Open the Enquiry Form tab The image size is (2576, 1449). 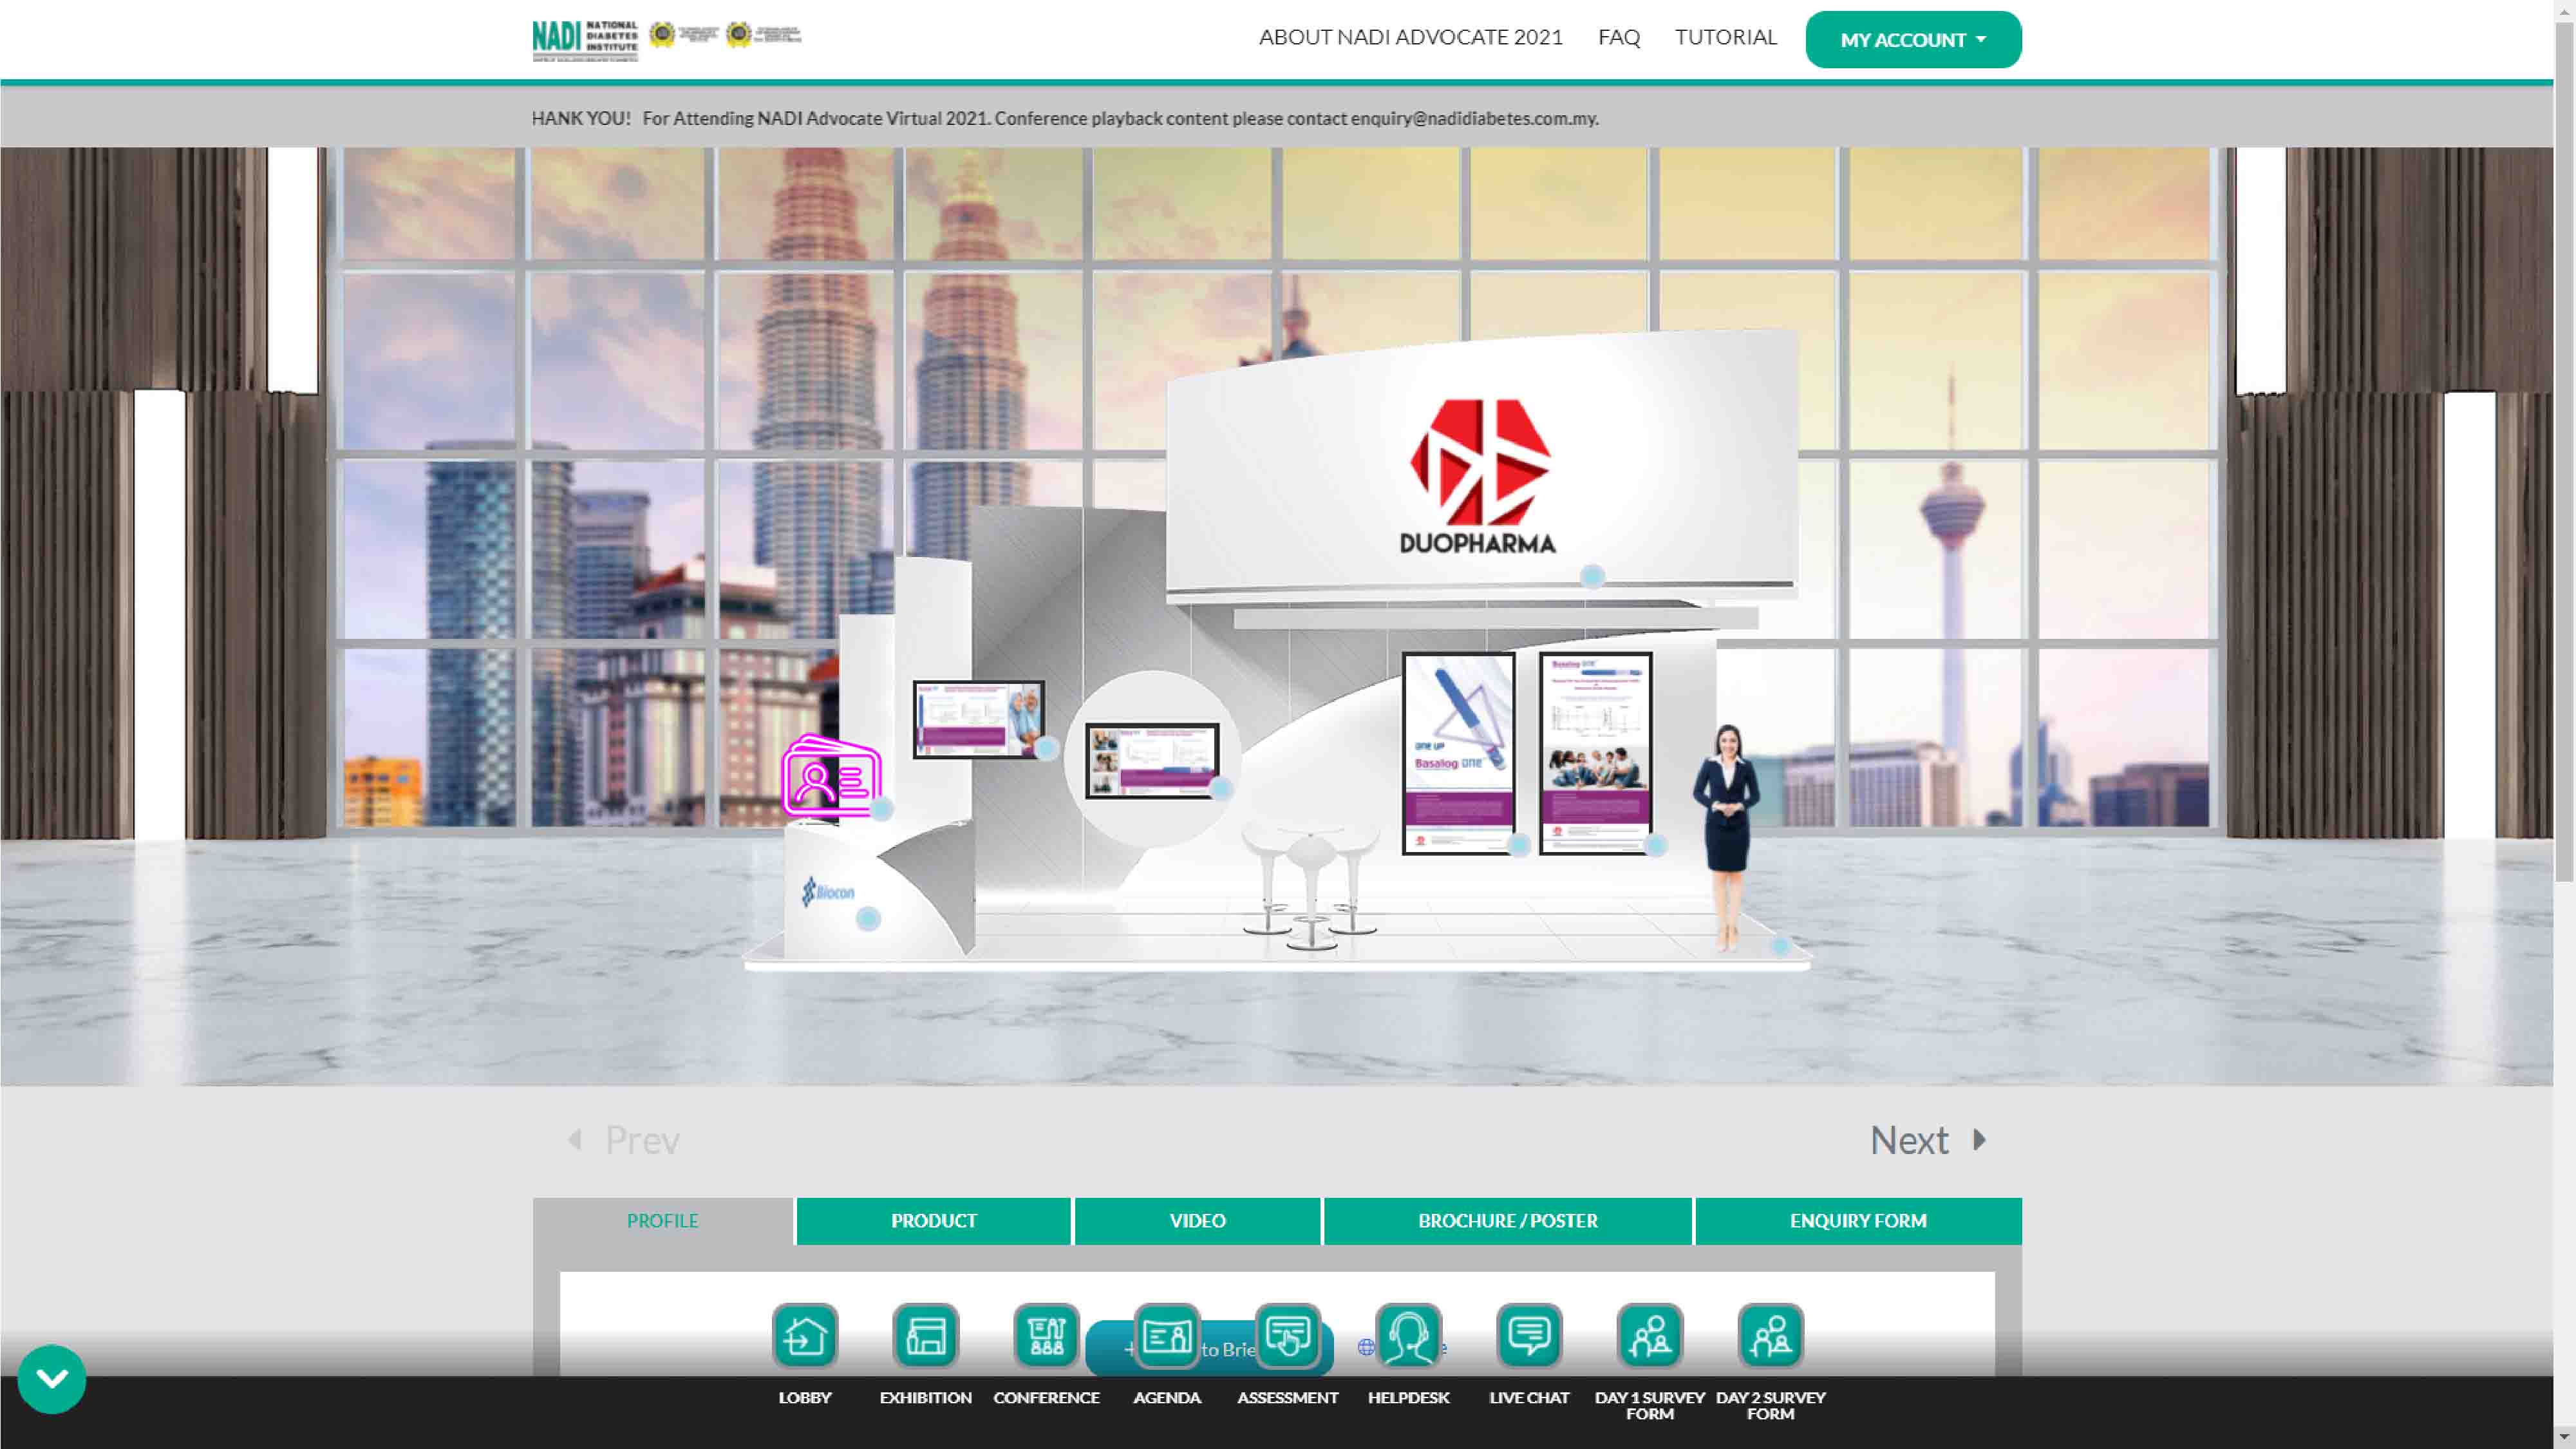point(1857,1221)
